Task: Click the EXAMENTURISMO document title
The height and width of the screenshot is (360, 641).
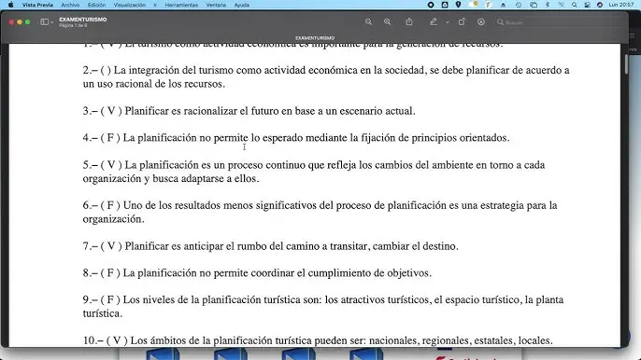Action: click(x=82, y=20)
